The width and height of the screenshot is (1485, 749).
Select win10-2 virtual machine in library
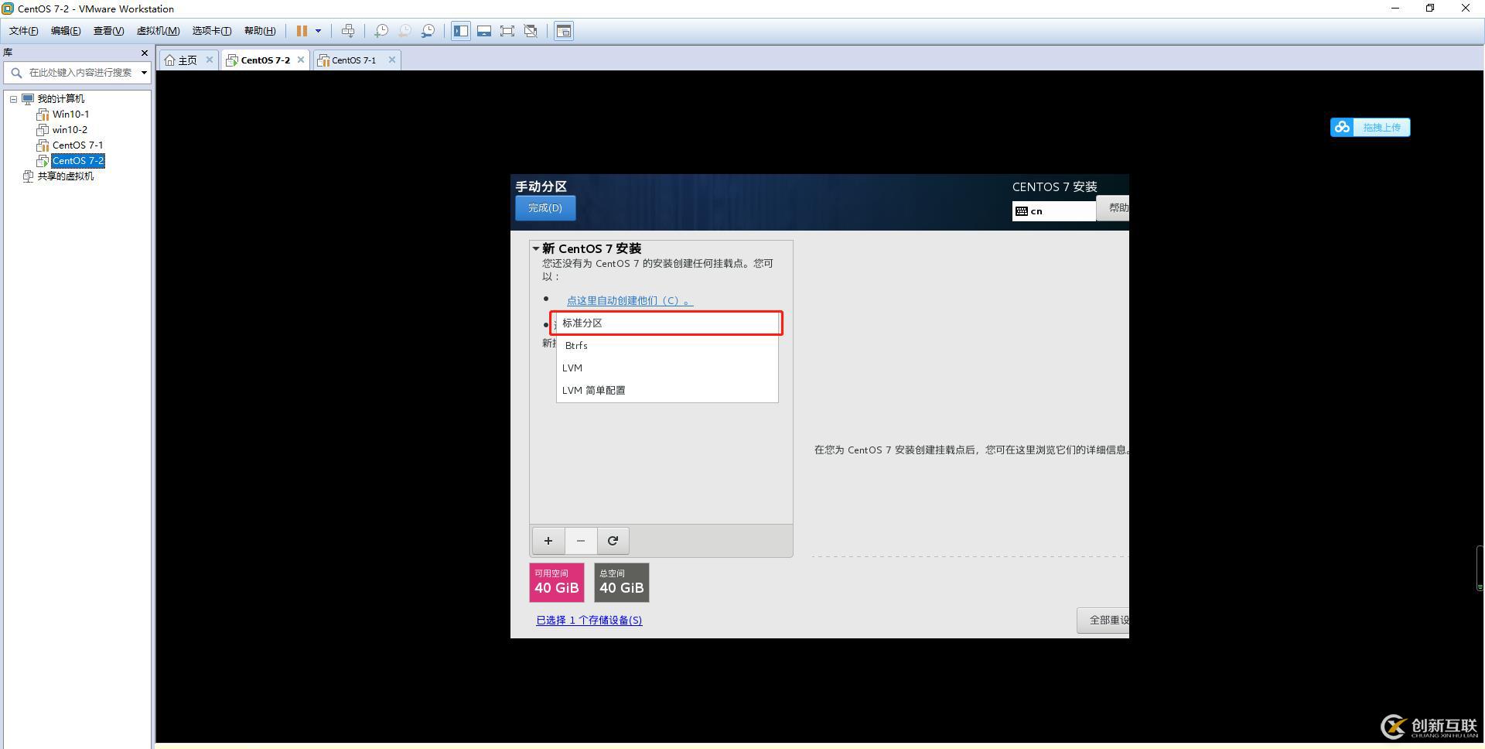click(x=70, y=130)
